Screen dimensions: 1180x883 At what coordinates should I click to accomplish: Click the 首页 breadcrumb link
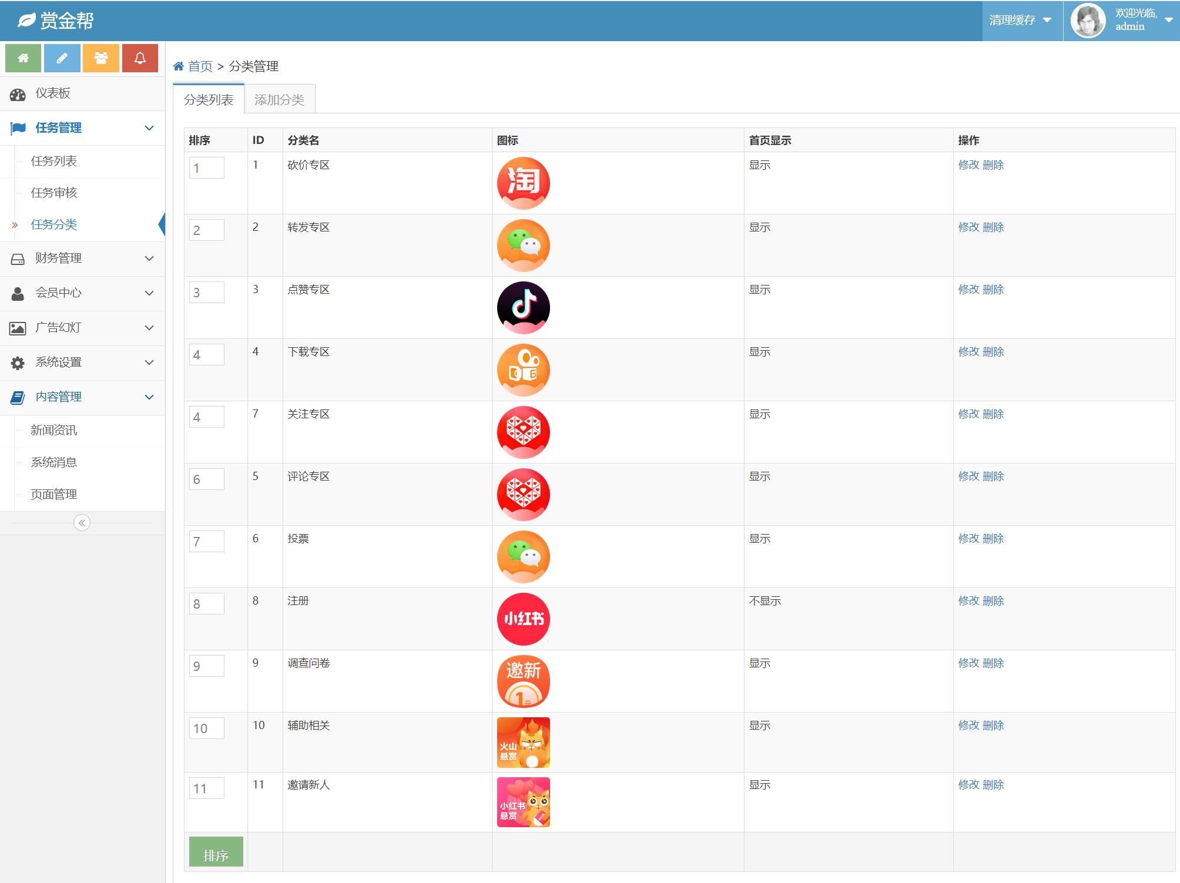[x=200, y=66]
